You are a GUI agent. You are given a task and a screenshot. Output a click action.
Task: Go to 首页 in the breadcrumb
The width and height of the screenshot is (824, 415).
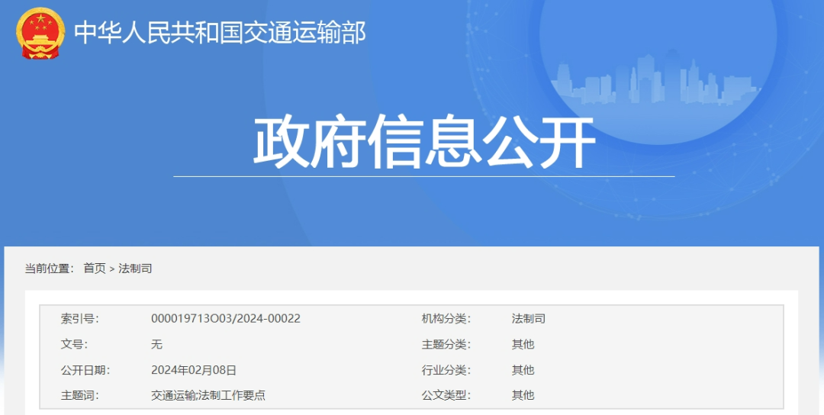(x=95, y=269)
